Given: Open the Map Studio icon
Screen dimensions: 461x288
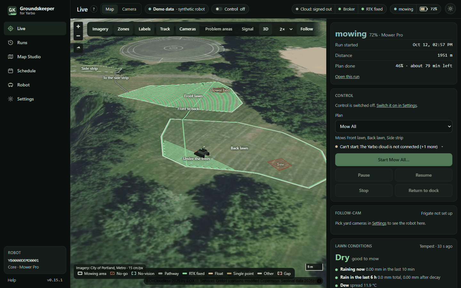Looking at the screenshot, I should click(x=11, y=57).
